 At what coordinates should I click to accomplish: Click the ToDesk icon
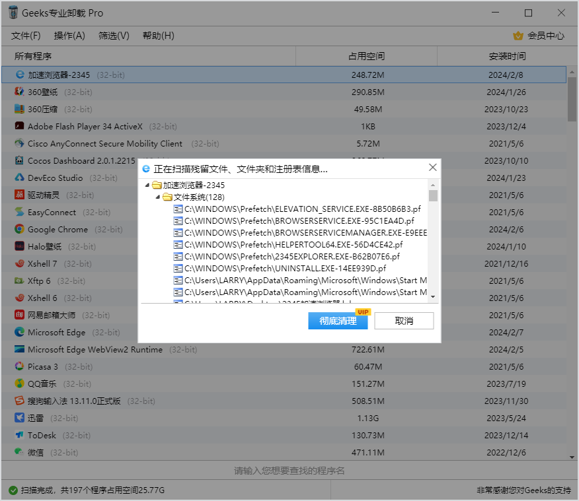point(19,435)
